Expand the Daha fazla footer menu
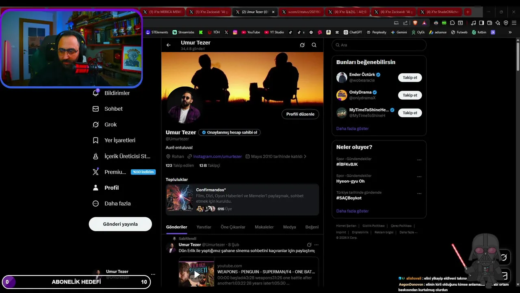Screen dimensions: 520x293 pyautogui.click(x=408, y=232)
